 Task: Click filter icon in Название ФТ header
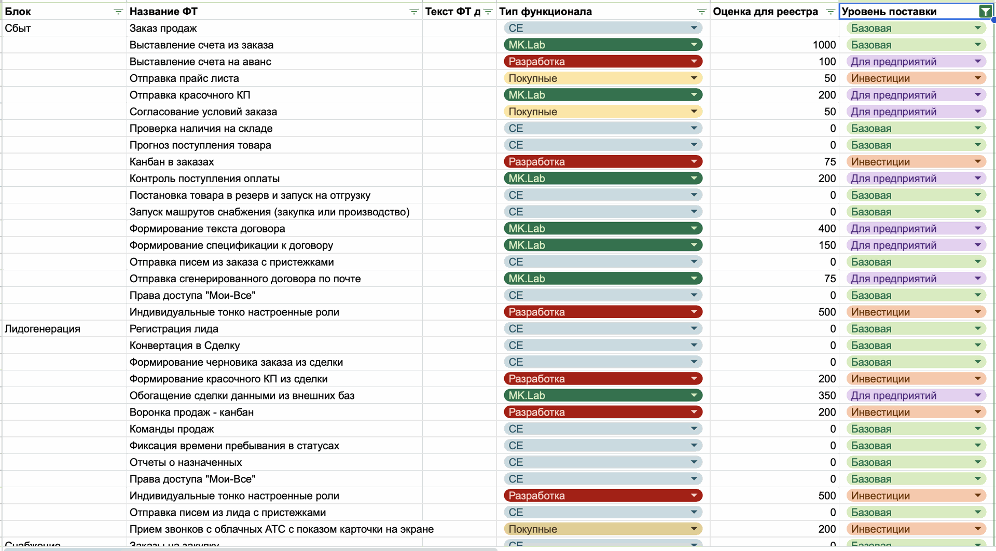(x=413, y=11)
